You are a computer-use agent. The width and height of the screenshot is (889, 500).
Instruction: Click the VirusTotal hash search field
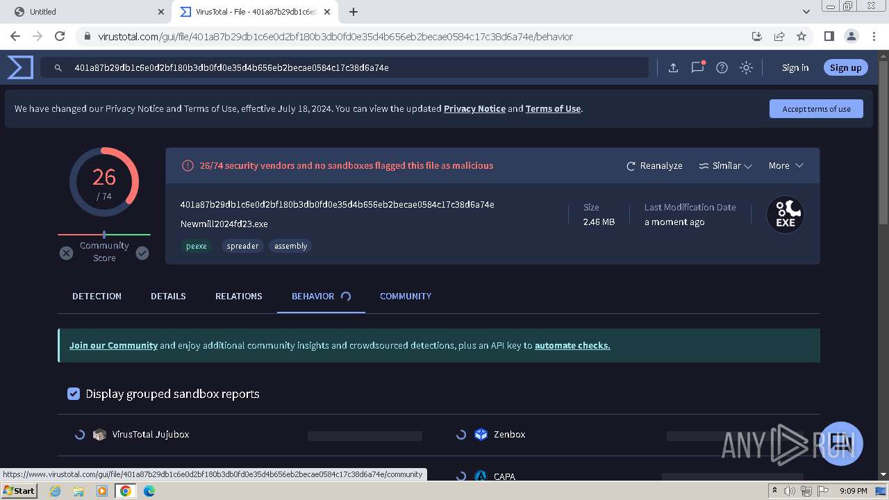[x=344, y=67]
